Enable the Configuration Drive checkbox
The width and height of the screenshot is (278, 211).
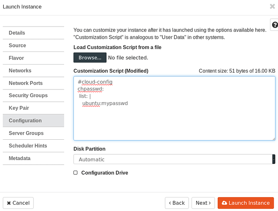coord(76,173)
